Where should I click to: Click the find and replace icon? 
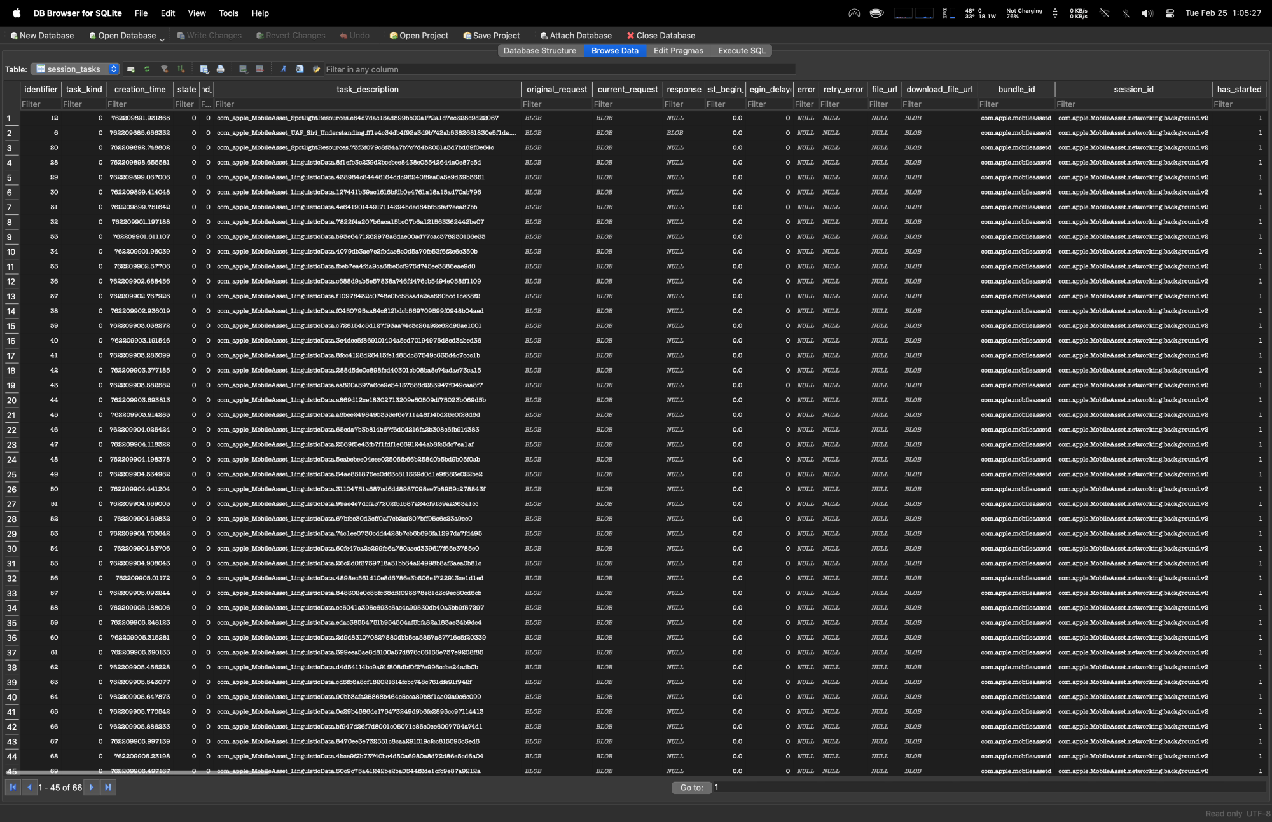click(300, 69)
